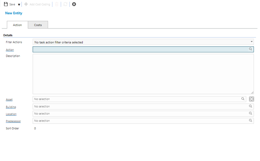
Task: Click the search magnifier in the Action field
Action: click(250, 49)
